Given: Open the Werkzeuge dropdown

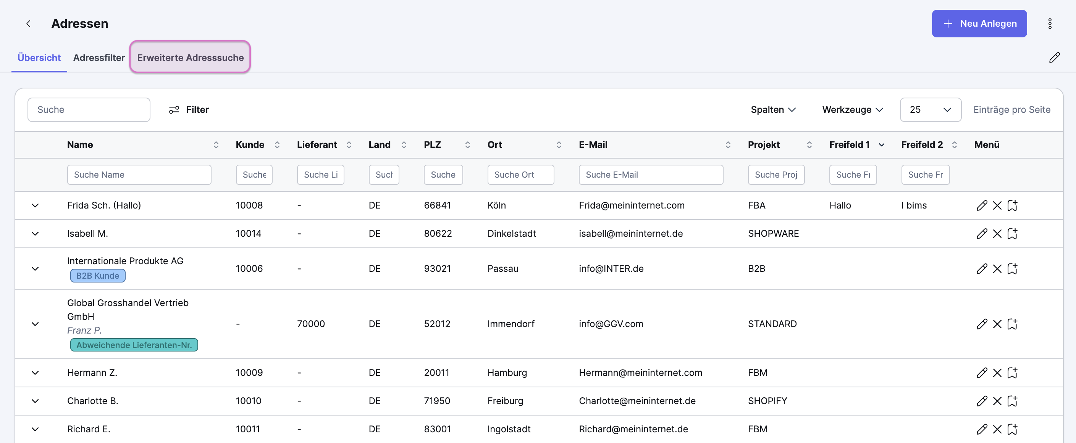Looking at the screenshot, I should pyautogui.click(x=852, y=110).
